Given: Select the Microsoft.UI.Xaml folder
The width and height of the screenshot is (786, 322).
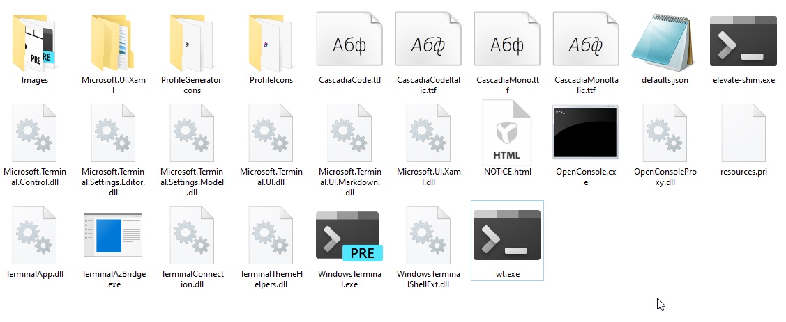Looking at the screenshot, I should coord(112,44).
